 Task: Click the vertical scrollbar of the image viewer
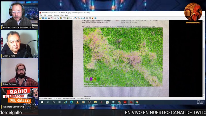pyautogui.click(x=204, y=58)
